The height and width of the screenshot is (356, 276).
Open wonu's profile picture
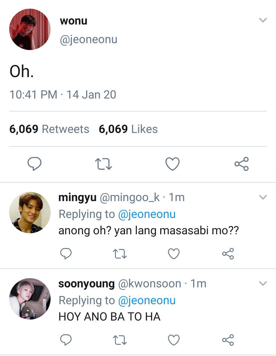click(x=30, y=29)
